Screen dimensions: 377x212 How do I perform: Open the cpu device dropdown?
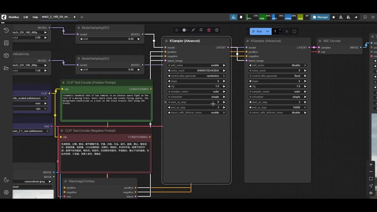30,108
